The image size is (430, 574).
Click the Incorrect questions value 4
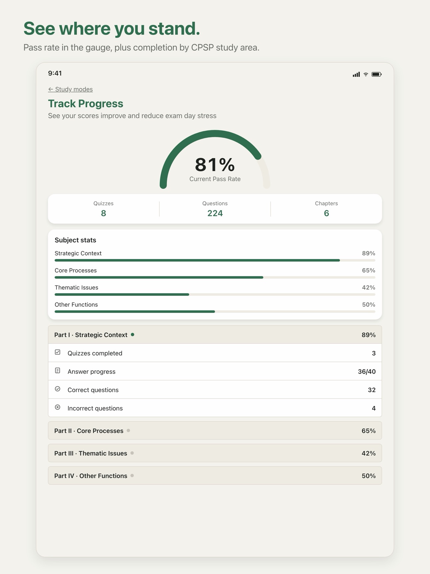pyautogui.click(x=374, y=408)
